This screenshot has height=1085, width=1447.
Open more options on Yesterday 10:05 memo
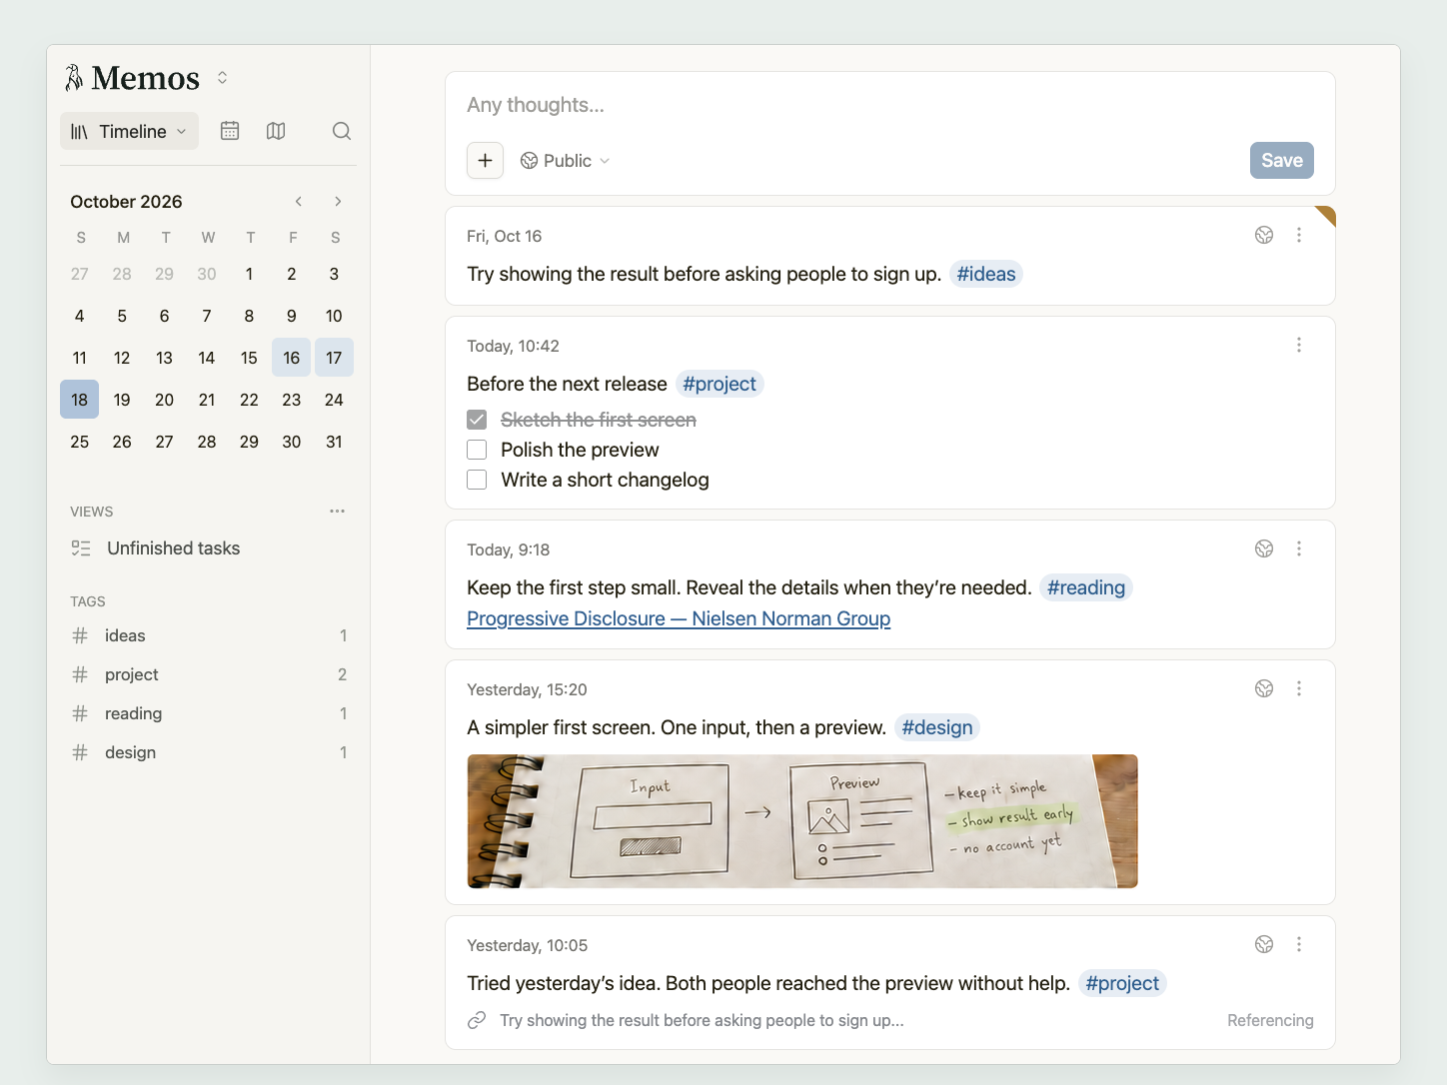click(x=1299, y=944)
